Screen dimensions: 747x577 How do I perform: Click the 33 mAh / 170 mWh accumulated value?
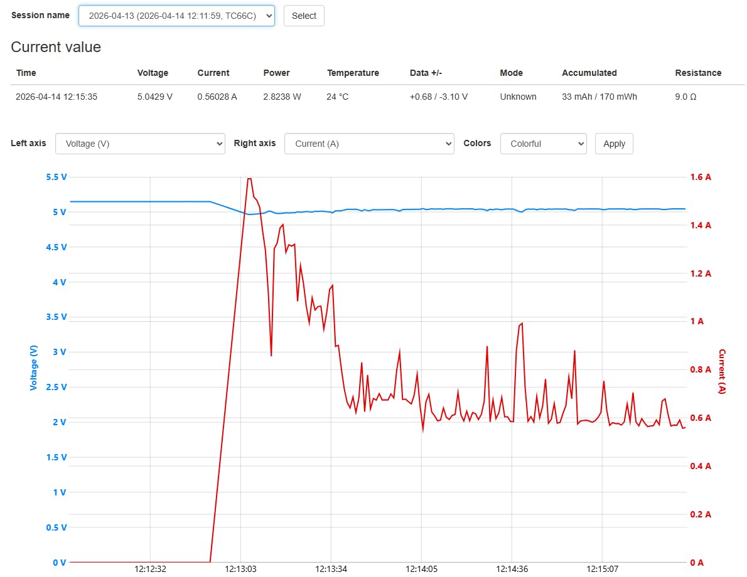tap(599, 97)
